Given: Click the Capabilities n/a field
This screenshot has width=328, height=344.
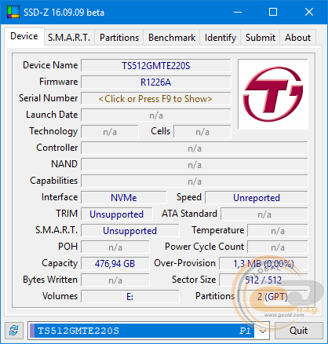Looking at the screenshot, I should pos(195,181).
